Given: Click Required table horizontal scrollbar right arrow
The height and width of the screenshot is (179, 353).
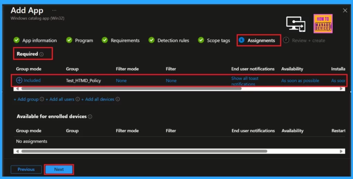Looking at the screenshot, I should coord(342,89).
